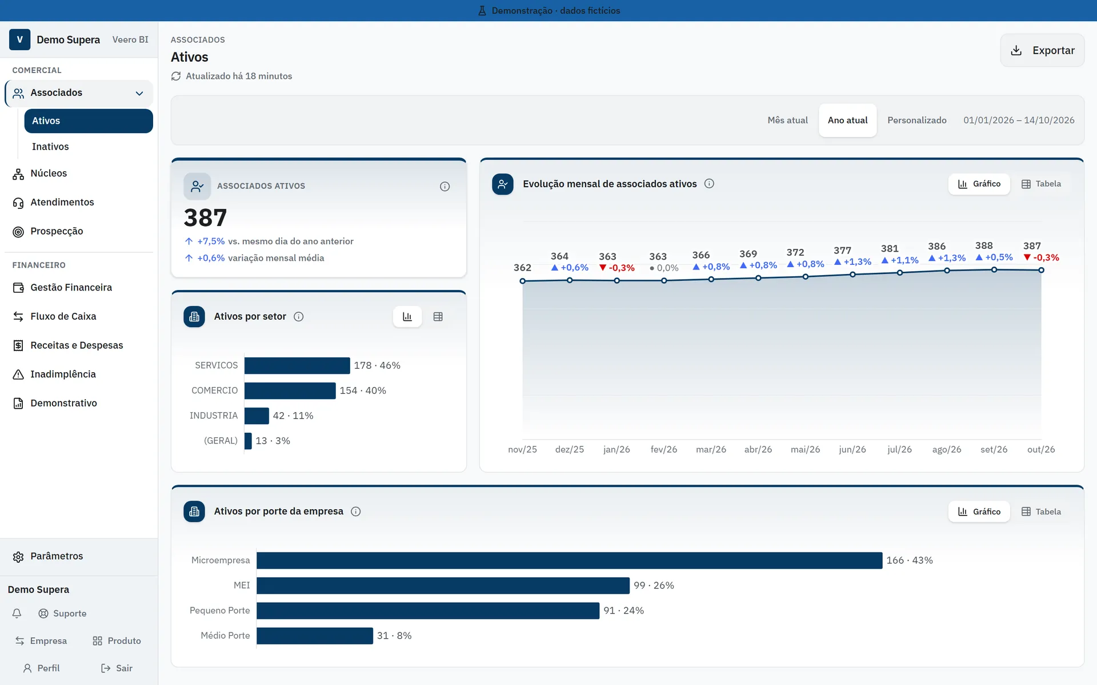
Task: Click the notifications bell icon
Action: [17, 613]
